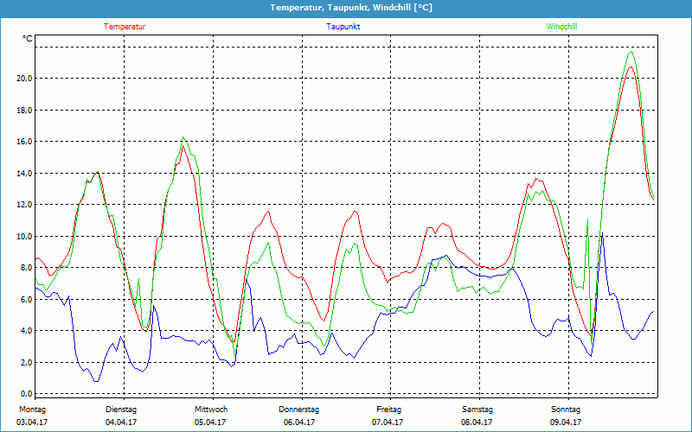Viewport: 692px width, 432px height.
Task: Select the red 'Temperatur' legend label
Action: pyautogui.click(x=125, y=27)
